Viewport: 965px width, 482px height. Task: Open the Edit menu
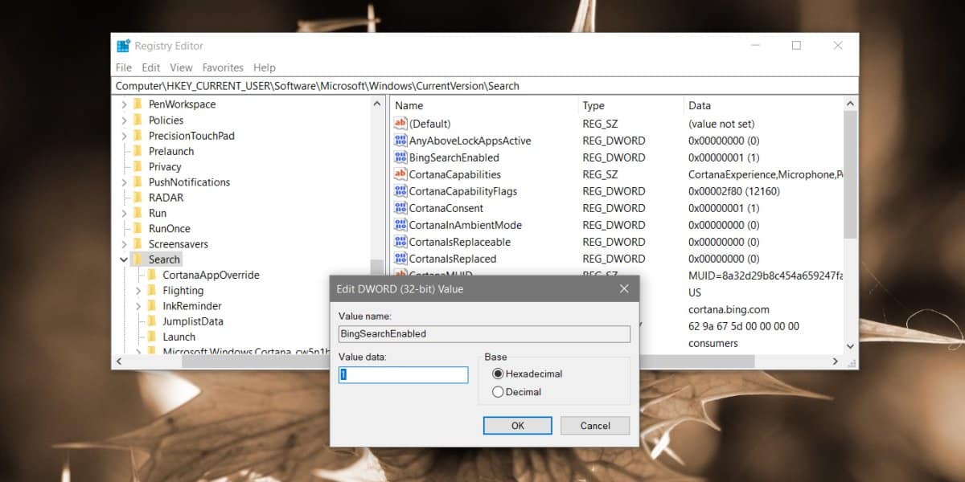(151, 67)
